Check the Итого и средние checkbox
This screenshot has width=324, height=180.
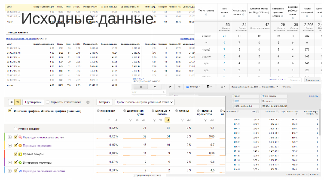point(15,129)
